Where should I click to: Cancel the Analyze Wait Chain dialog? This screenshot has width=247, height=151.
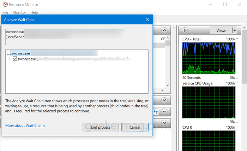[x=135, y=127]
